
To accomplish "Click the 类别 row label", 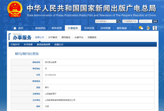I will coord(38,87).
